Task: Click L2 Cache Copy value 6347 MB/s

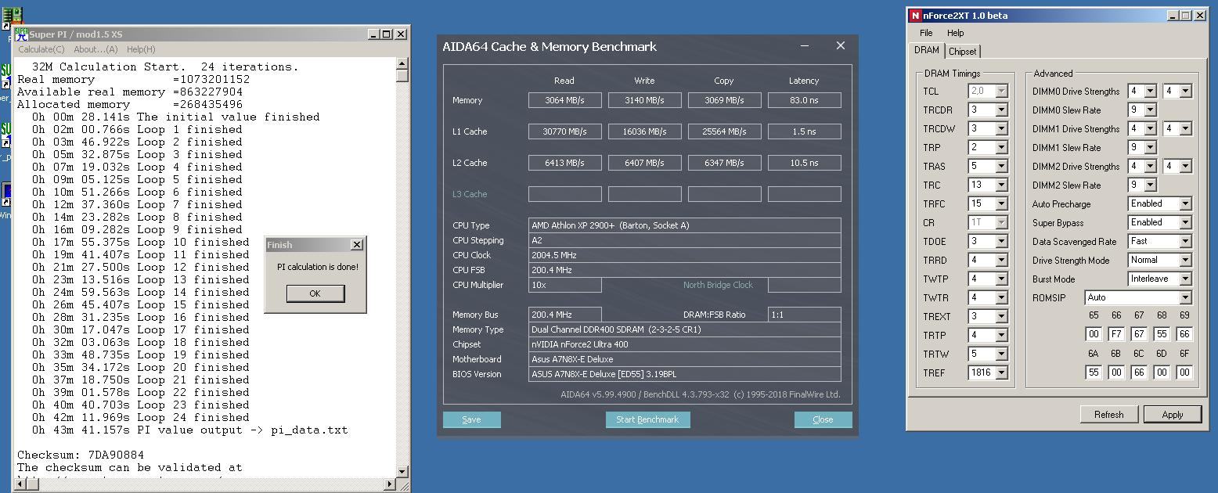Action: (724, 163)
